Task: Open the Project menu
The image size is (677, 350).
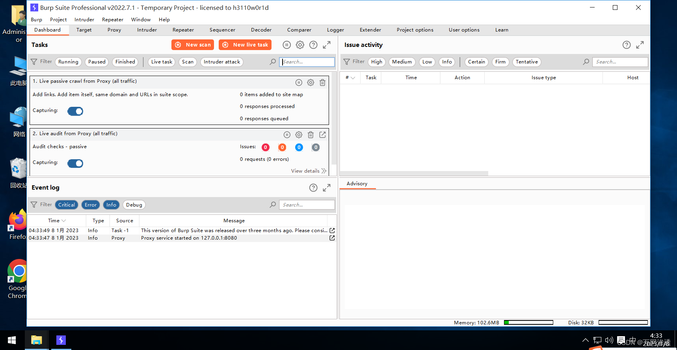Action: [58, 20]
